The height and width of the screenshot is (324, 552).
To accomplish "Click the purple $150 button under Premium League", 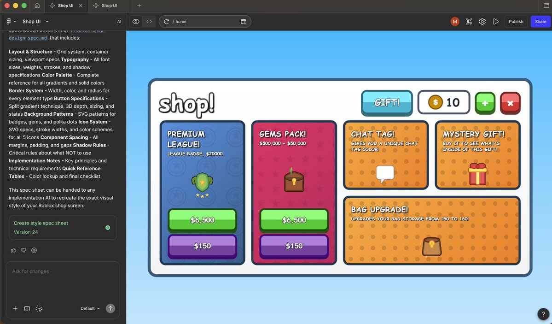I will tap(203, 246).
